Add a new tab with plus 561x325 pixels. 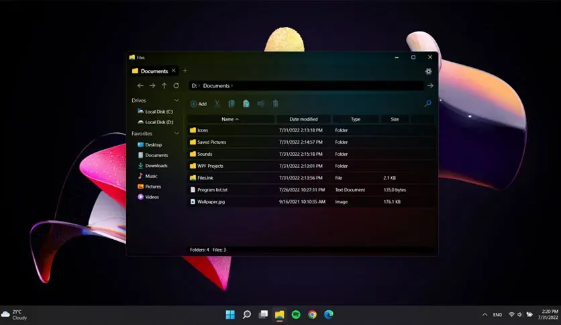pos(185,71)
